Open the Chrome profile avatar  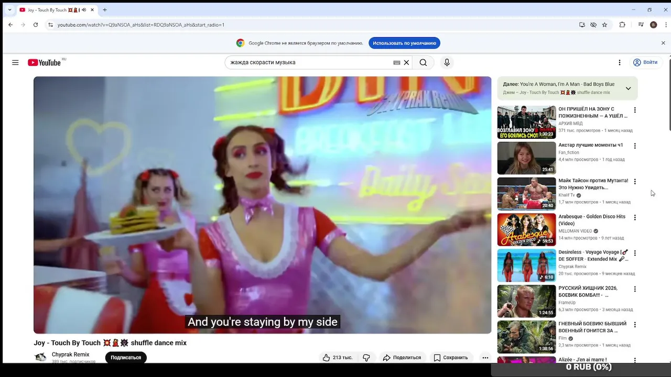(x=653, y=25)
